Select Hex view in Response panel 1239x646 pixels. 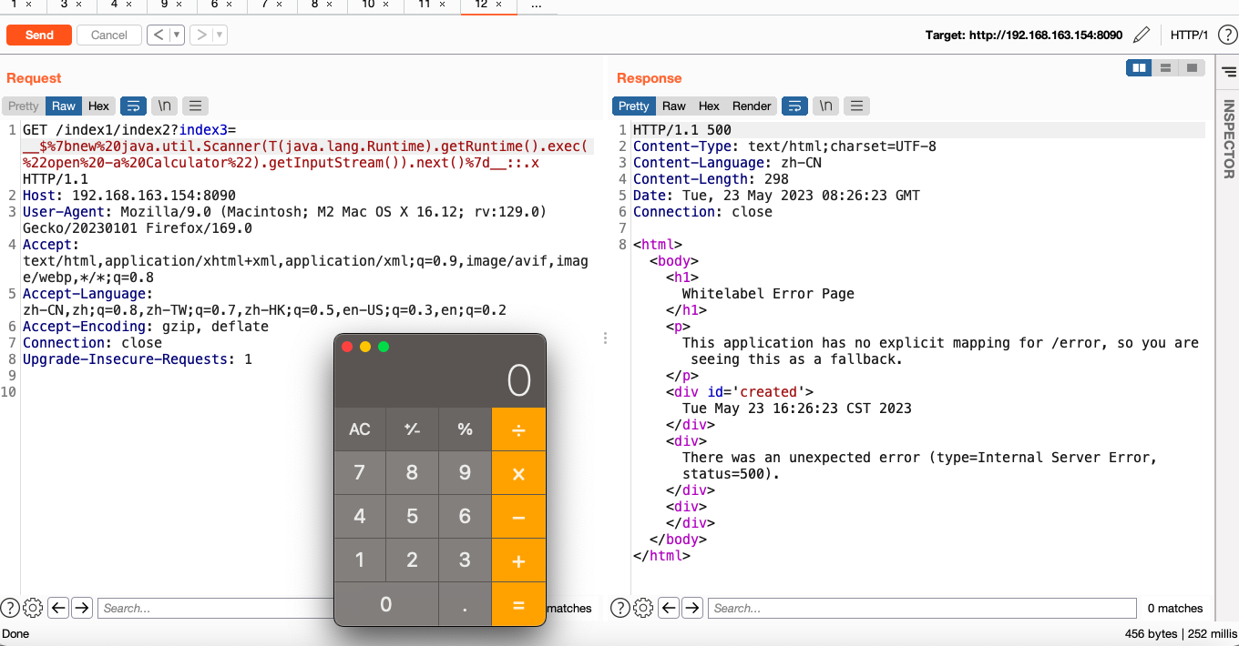pos(709,106)
